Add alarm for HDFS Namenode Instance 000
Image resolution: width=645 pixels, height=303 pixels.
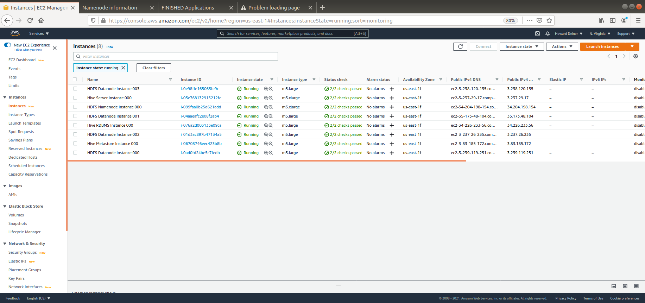coord(392,107)
